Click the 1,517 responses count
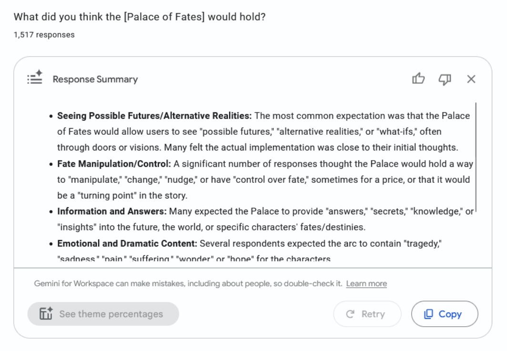The height and width of the screenshot is (351, 507). click(44, 35)
